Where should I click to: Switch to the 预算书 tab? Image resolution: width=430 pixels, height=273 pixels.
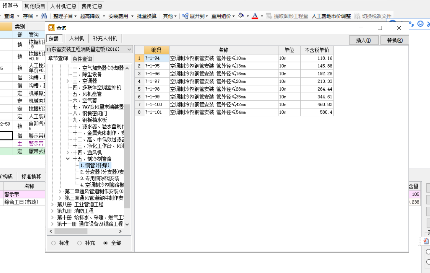[10, 6]
